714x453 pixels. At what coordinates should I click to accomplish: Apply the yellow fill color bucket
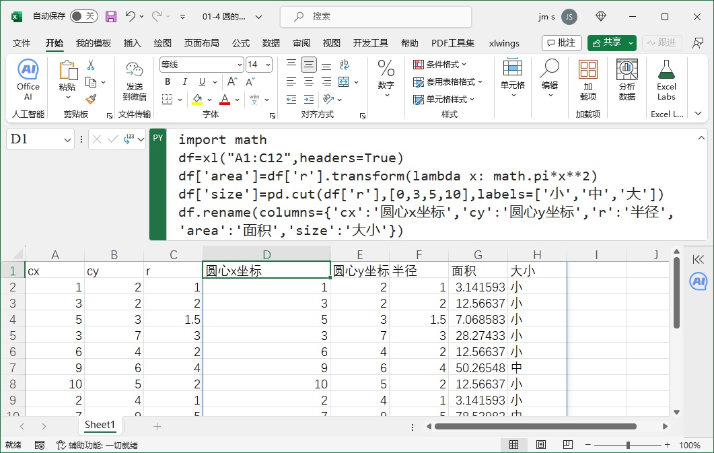coord(197,99)
